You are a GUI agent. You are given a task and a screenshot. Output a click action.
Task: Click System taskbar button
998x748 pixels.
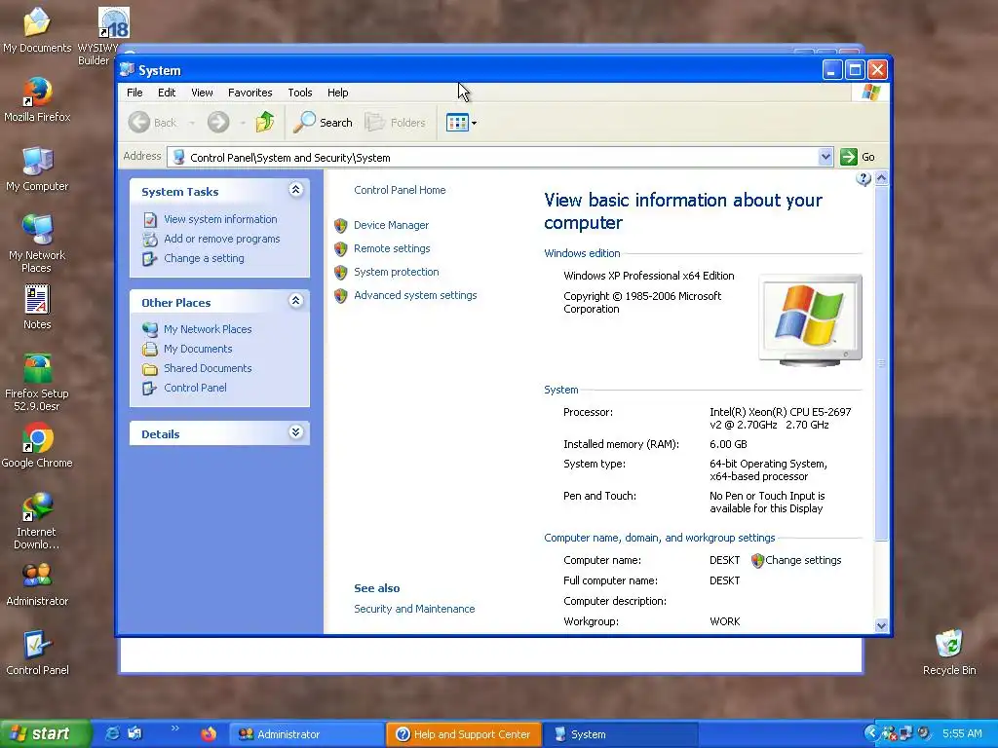[x=621, y=734]
